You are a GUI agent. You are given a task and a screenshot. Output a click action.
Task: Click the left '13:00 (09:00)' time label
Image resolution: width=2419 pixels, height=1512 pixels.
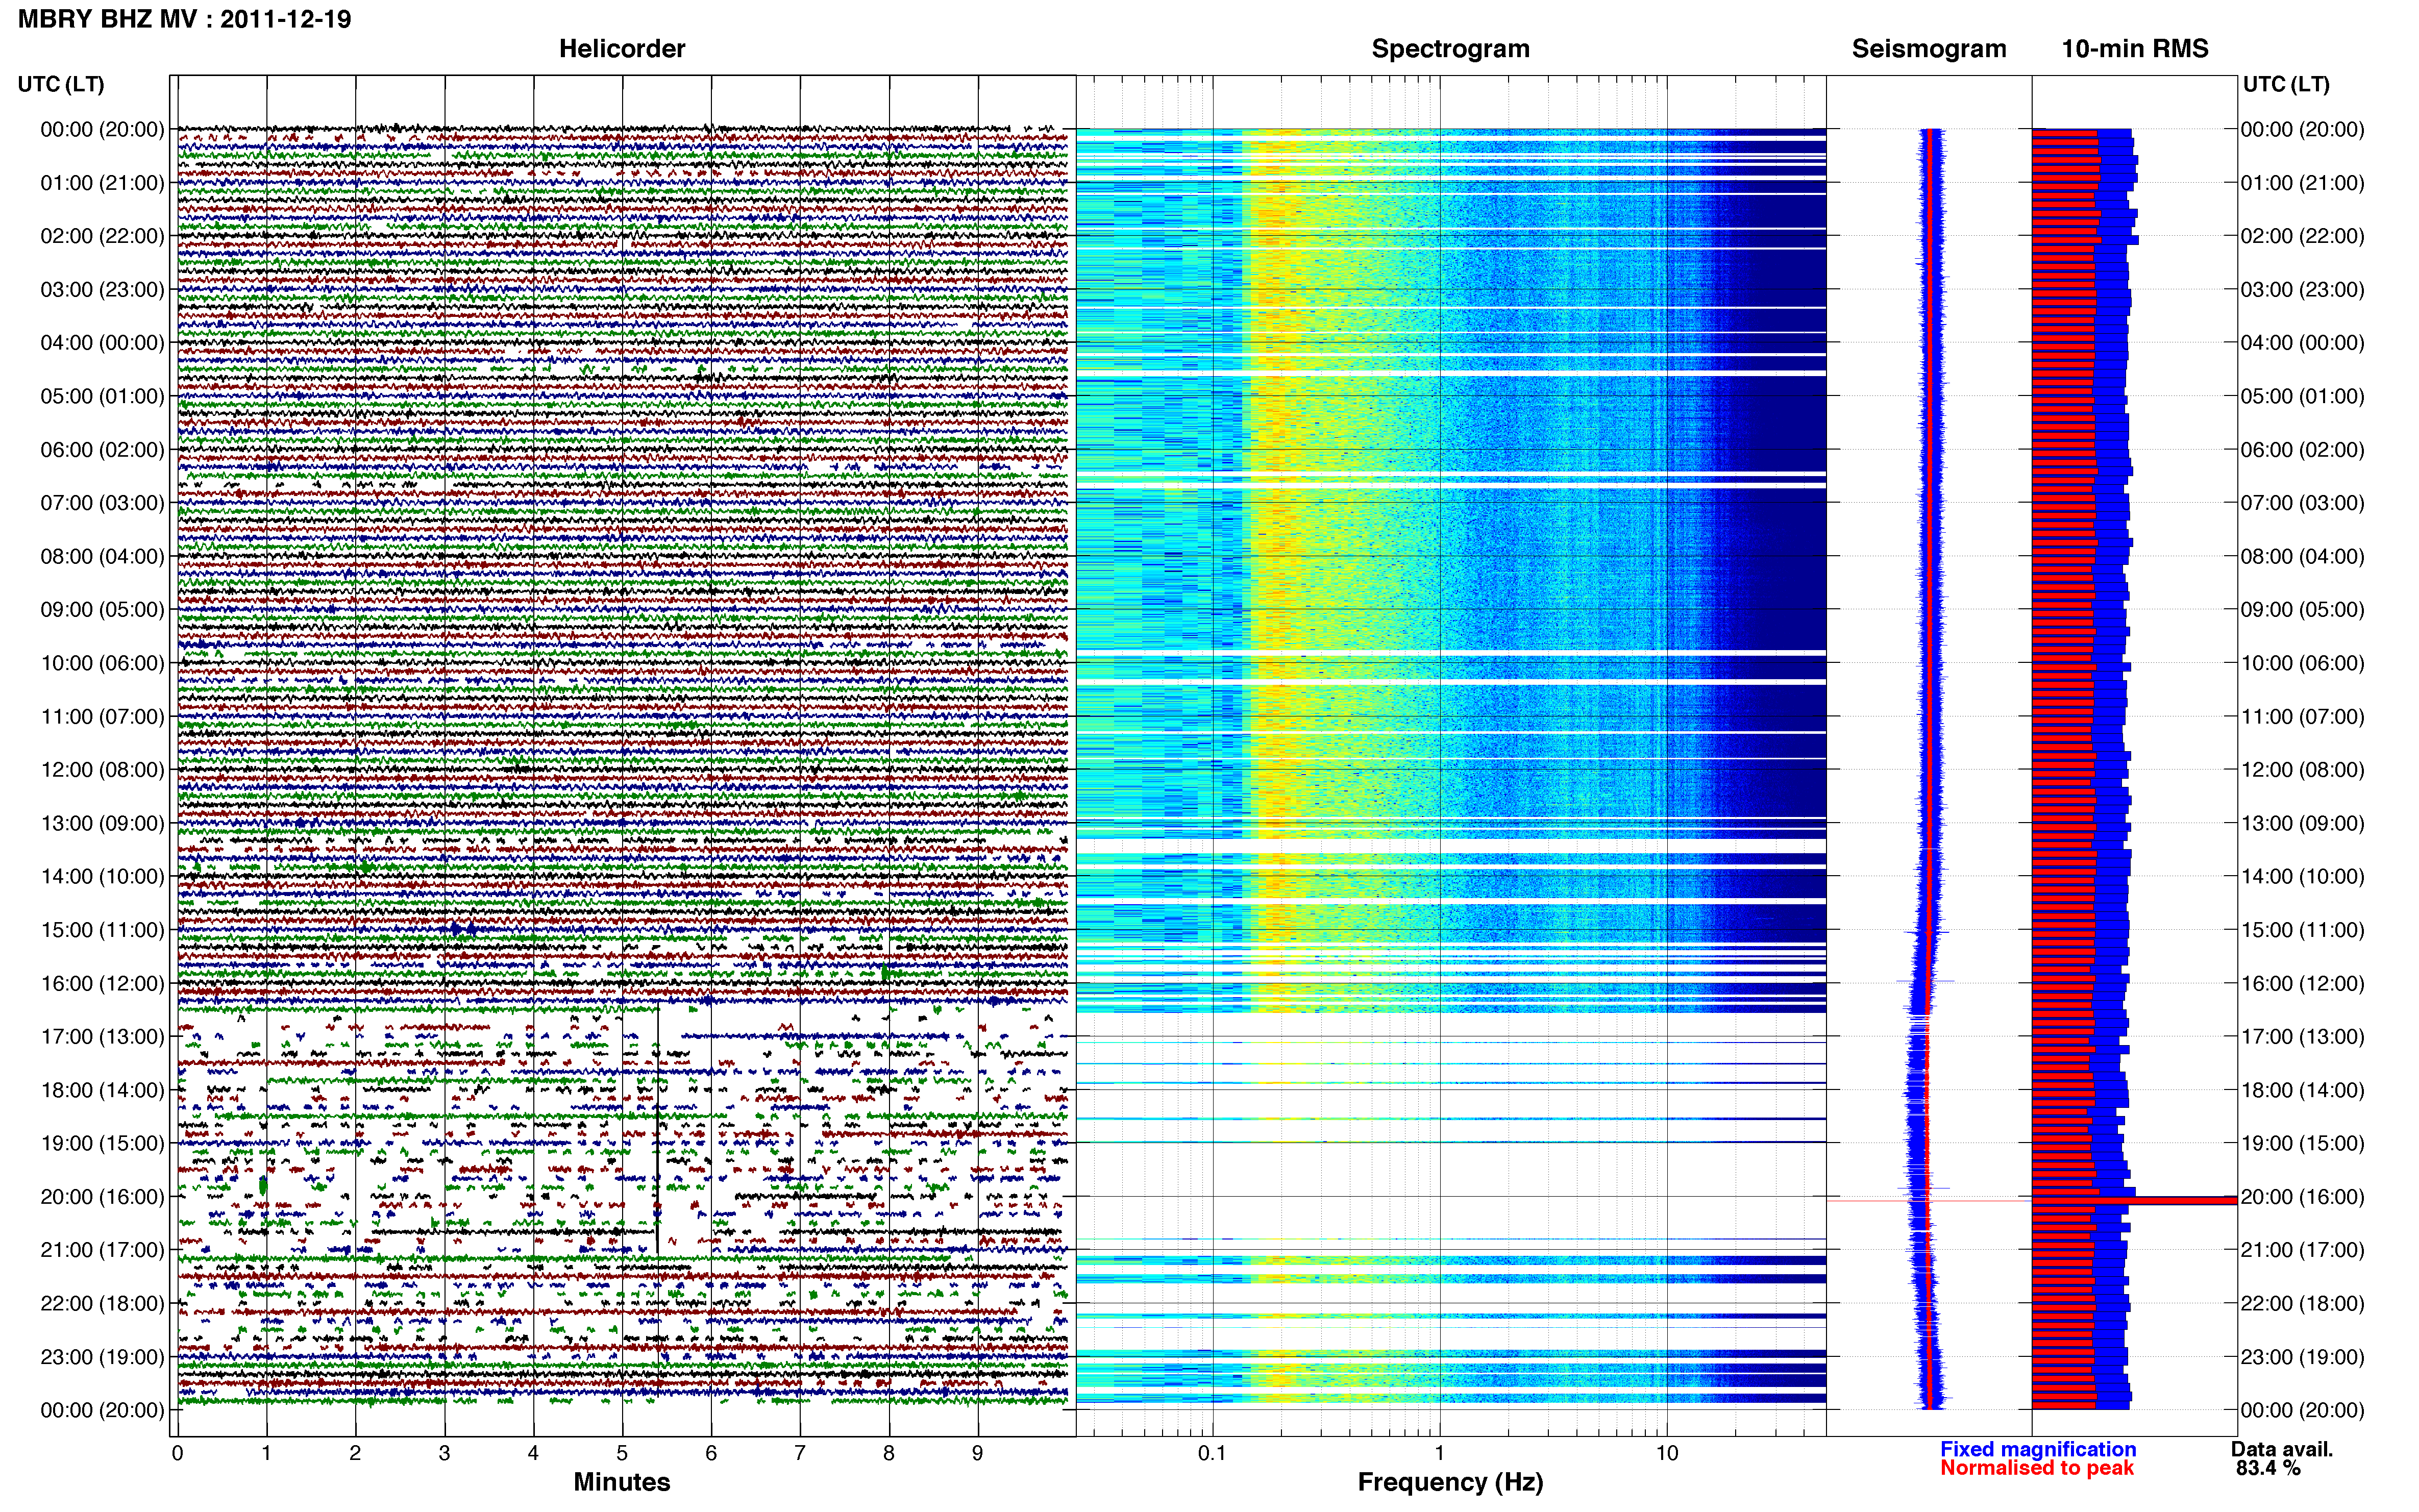[102, 823]
